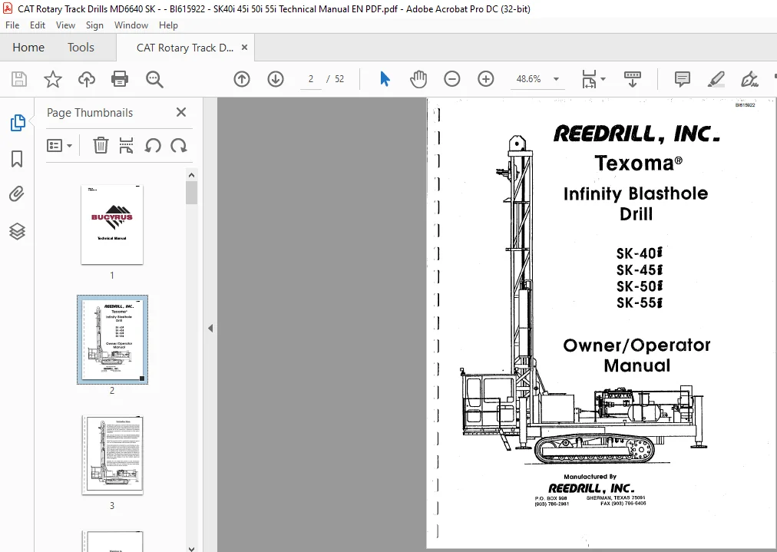Open the Window menu
This screenshot has height=552, width=777.
(131, 25)
